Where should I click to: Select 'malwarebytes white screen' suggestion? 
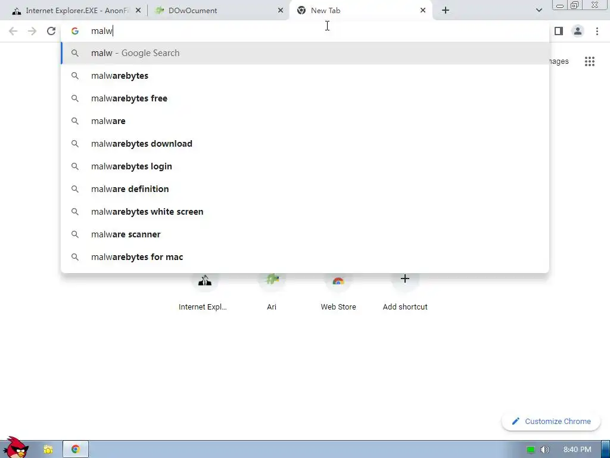click(x=305, y=212)
